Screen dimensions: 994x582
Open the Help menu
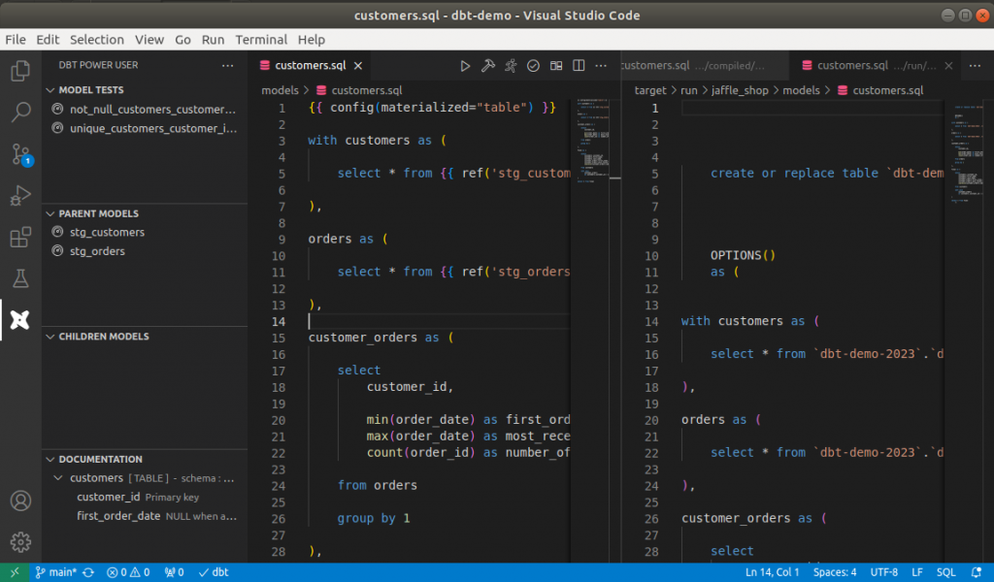(312, 39)
